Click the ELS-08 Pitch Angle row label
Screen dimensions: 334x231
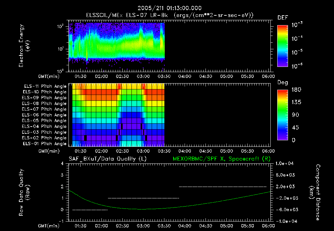point(44,103)
